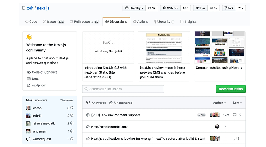Open the My Static Site preview thumbnail
266x147 pixels.
click(164, 47)
